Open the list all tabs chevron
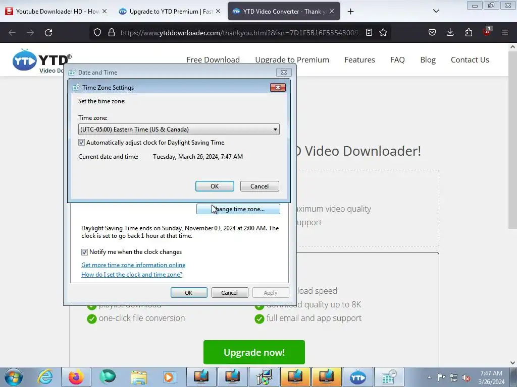This screenshot has height=387, width=517. pos(436,11)
